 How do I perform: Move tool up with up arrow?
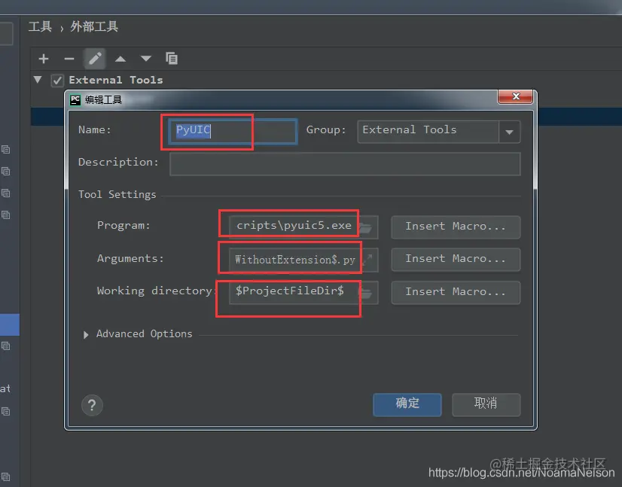pos(120,59)
